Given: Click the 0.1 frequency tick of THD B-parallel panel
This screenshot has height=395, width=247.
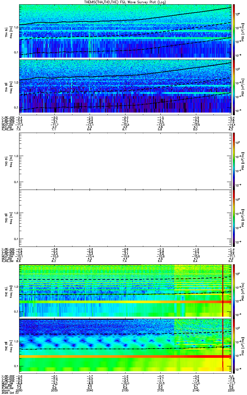Looking at the screenshot, I should point(16,239).
